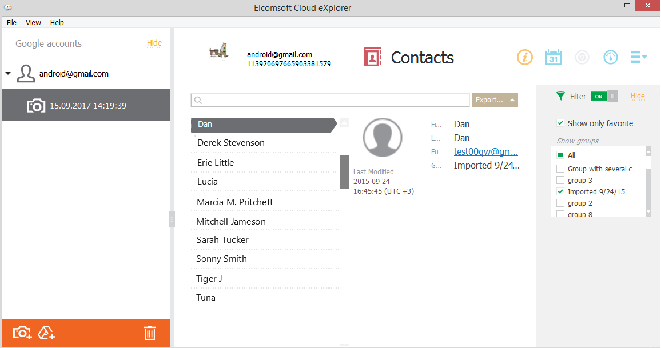
Task: Uncheck Show only favorite
Action: point(560,123)
